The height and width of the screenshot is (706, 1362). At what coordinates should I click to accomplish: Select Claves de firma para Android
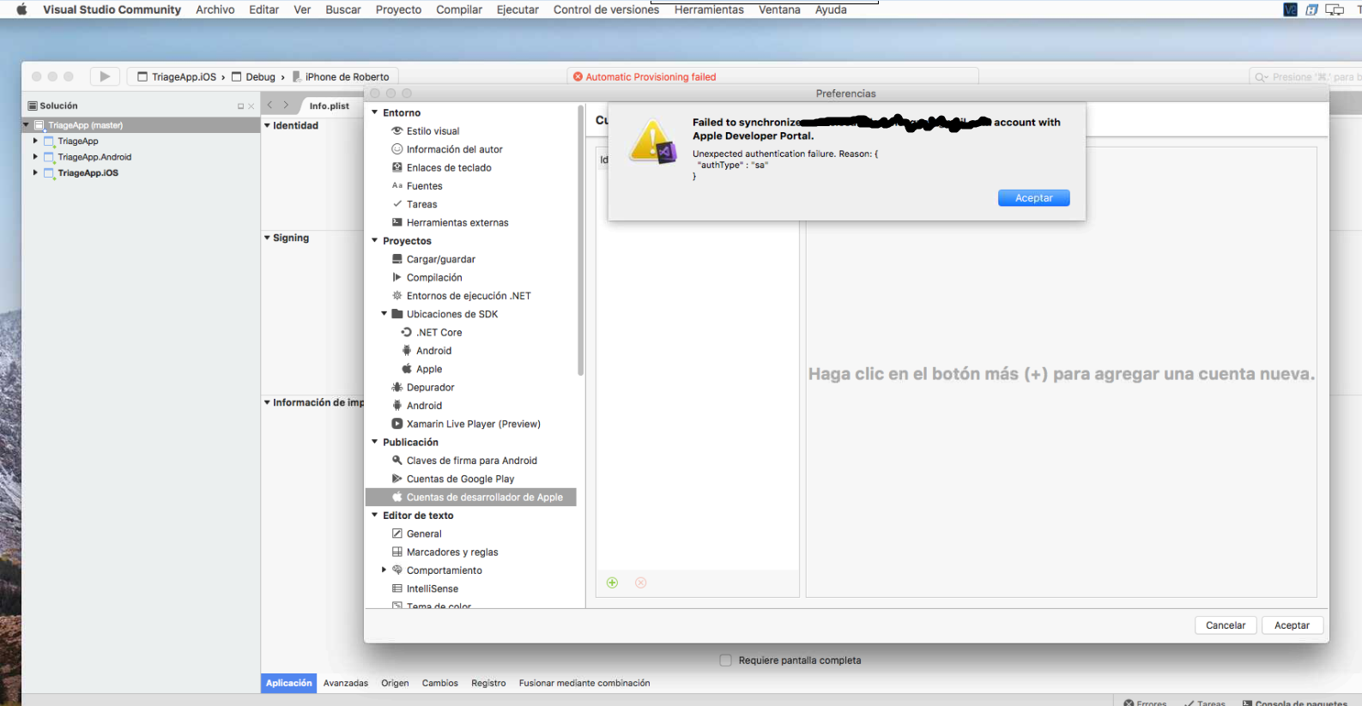pos(471,461)
